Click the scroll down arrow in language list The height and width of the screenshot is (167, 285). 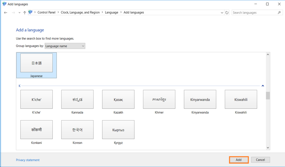(x=268, y=148)
